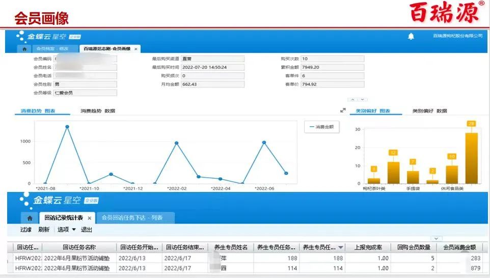Open the notification bell icon
Viewport: 490px width, 278px height.
[x=411, y=36]
